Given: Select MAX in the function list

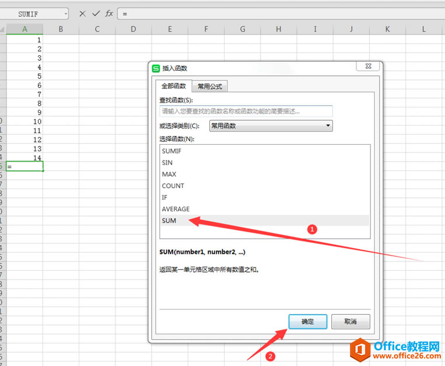Looking at the screenshot, I should (x=265, y=174).
